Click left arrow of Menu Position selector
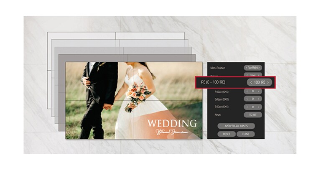Screen dimensions: 321x170 pos(247,67)
